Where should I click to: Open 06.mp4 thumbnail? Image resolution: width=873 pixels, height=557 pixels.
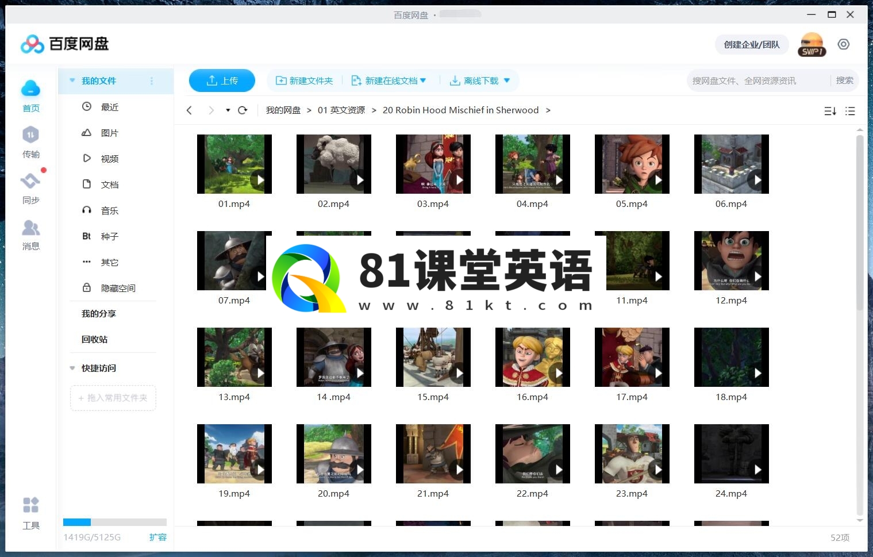(732, 164)
